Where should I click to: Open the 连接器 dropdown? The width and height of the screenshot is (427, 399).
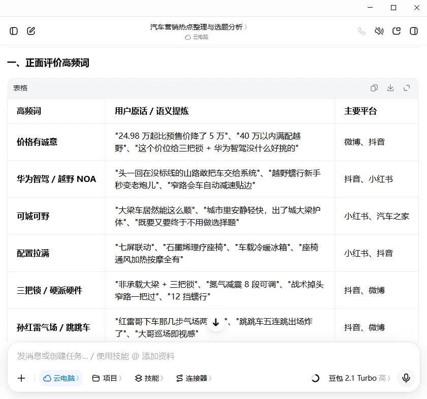193,378
